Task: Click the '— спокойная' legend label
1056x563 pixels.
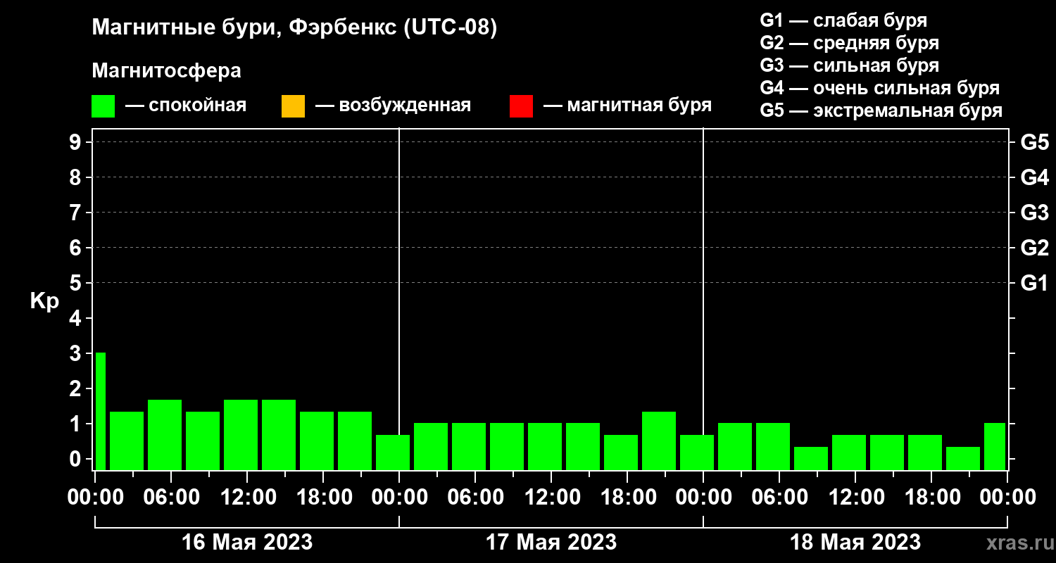Action: pyautogui.click(x=185, y=106)
